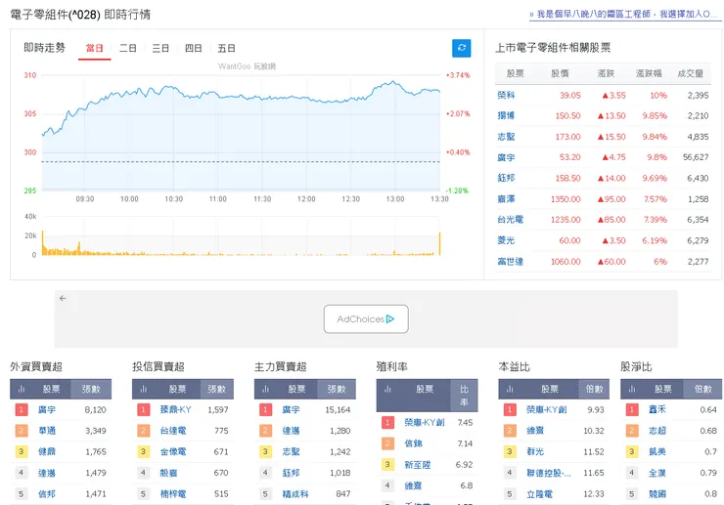Click bar-chart icon in 股淨比 table header
Screen dimensions: 724x505
click(x=633, y=389)
